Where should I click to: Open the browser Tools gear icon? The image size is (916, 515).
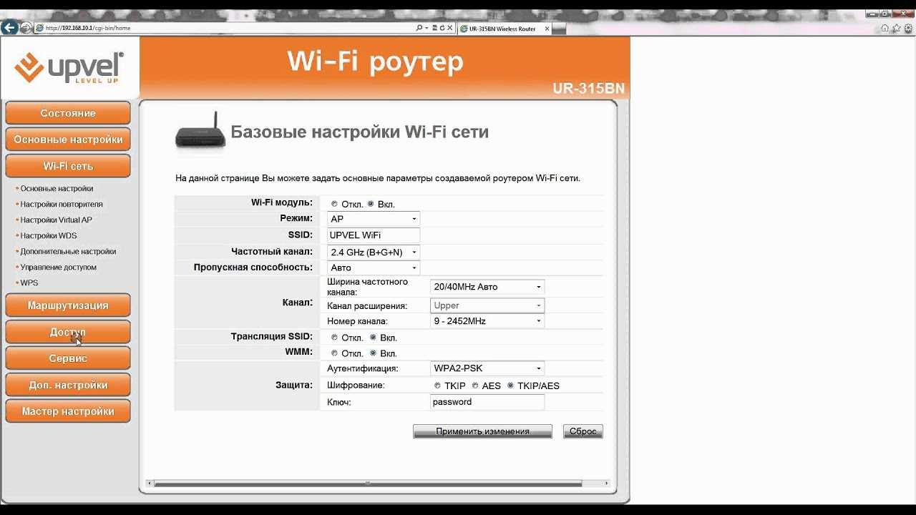(x=908, y=28)
